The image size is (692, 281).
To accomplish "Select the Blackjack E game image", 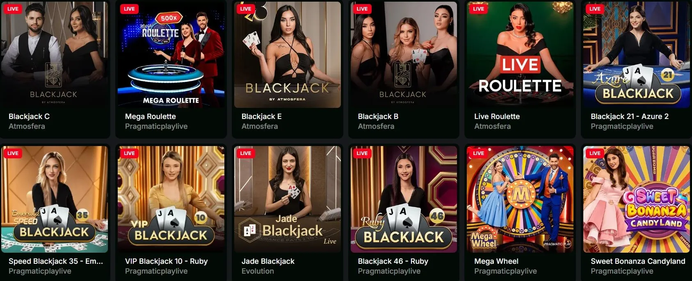I will pos(288,55).
